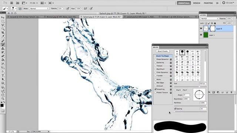Enable the Dual Brush checkbox
Viewport: 237px width, 133px height.
155,69
